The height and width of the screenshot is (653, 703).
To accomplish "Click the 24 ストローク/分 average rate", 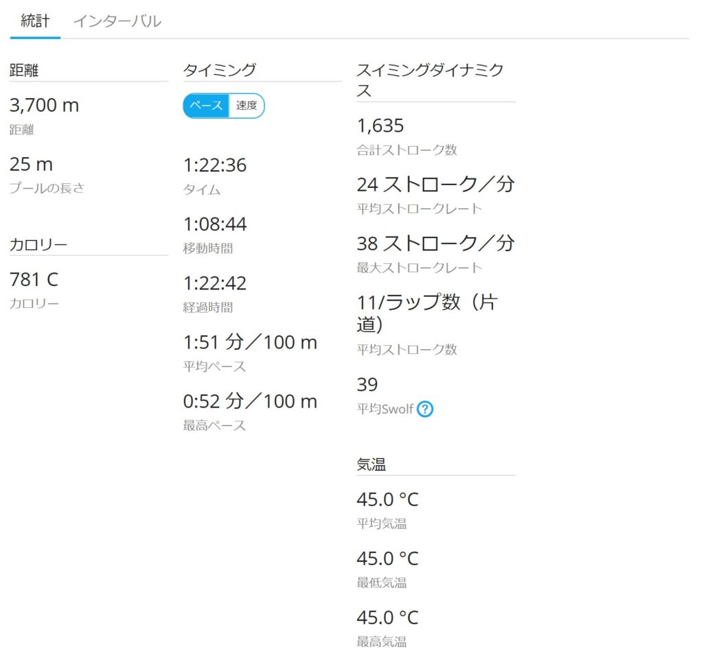I will 435,185.
